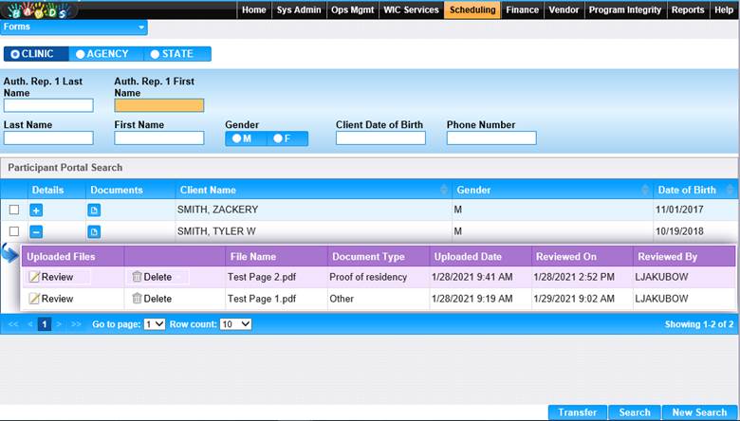
Task: Open documents icon for SMITH, TYLER W
Action: tap(94, 231)
